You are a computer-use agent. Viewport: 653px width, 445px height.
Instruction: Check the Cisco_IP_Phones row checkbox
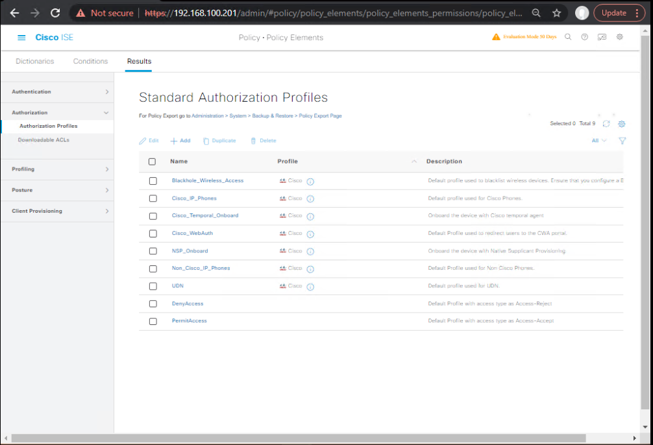tap(153, 198)
